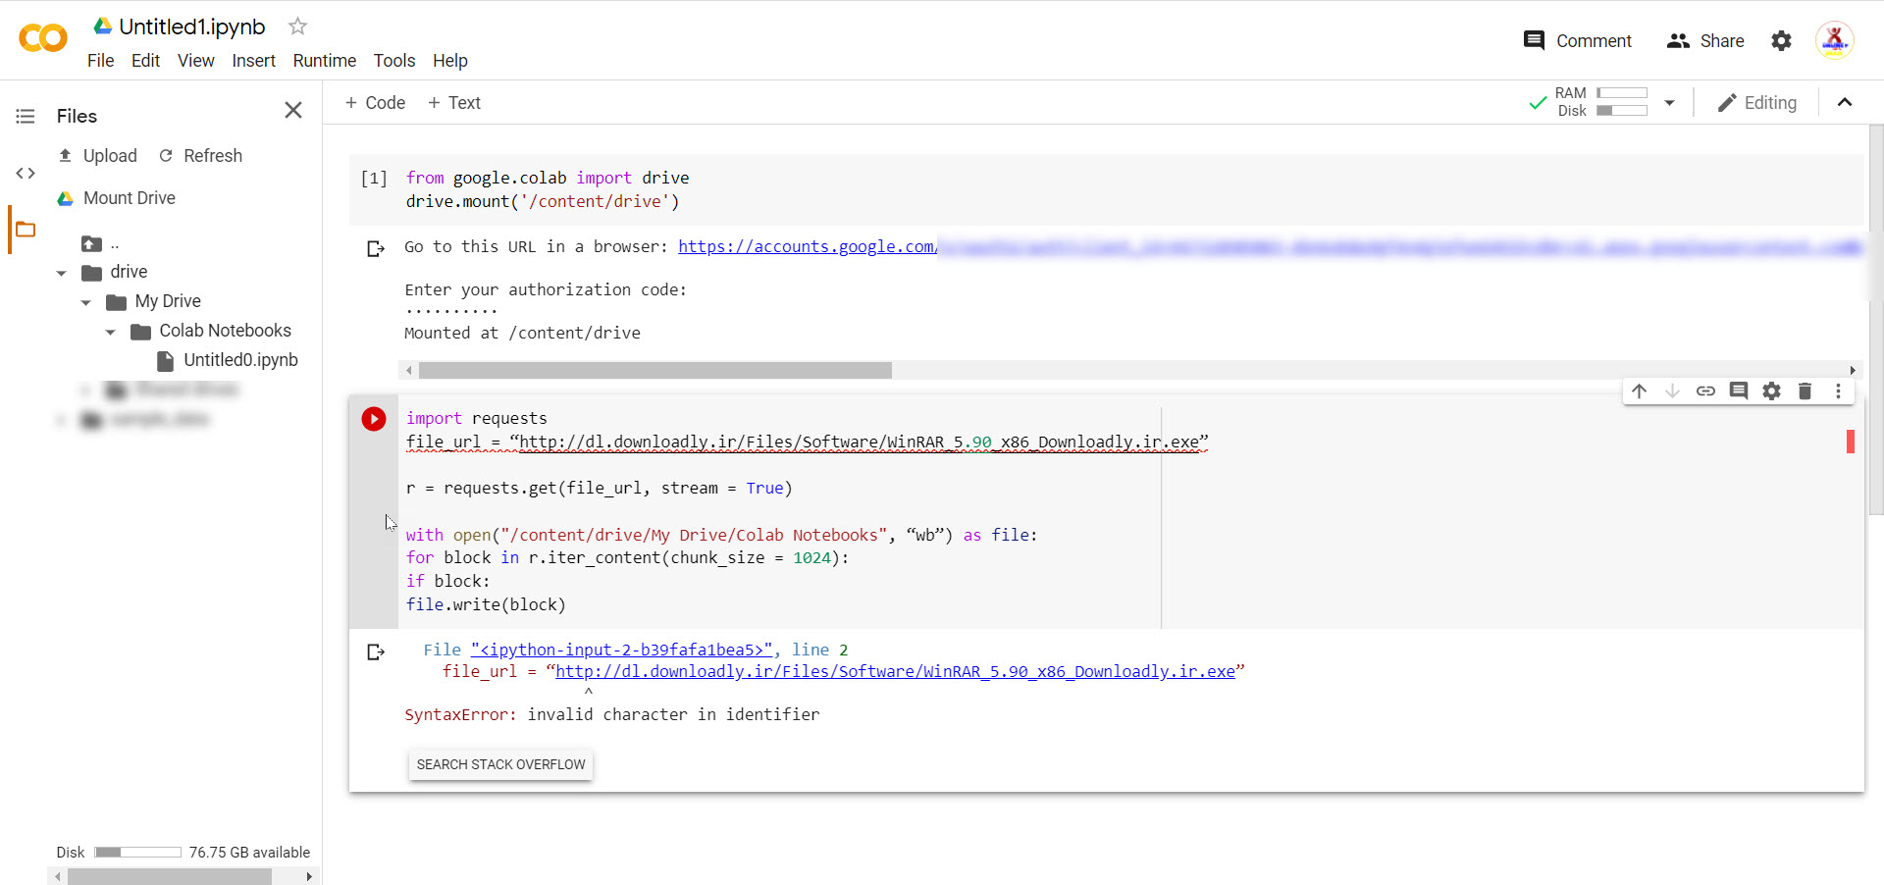Delete the cell using trash icon

(x=1805, y=391)
